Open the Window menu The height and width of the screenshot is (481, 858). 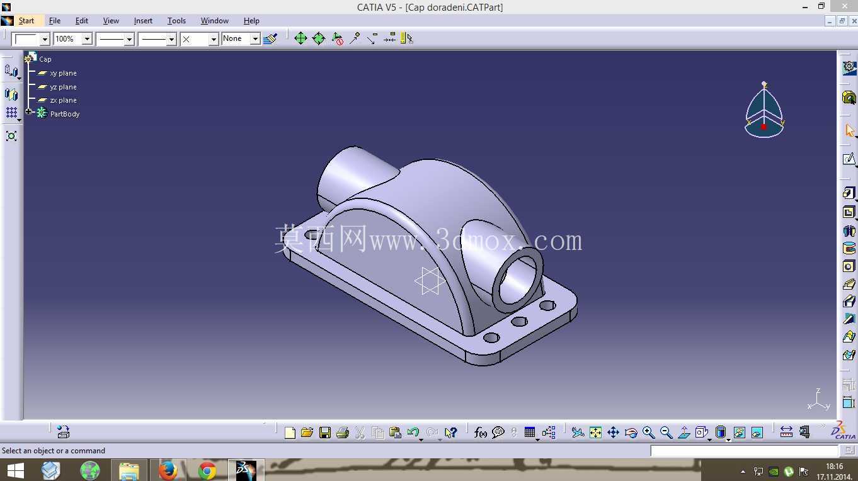(x=215, y=21)
